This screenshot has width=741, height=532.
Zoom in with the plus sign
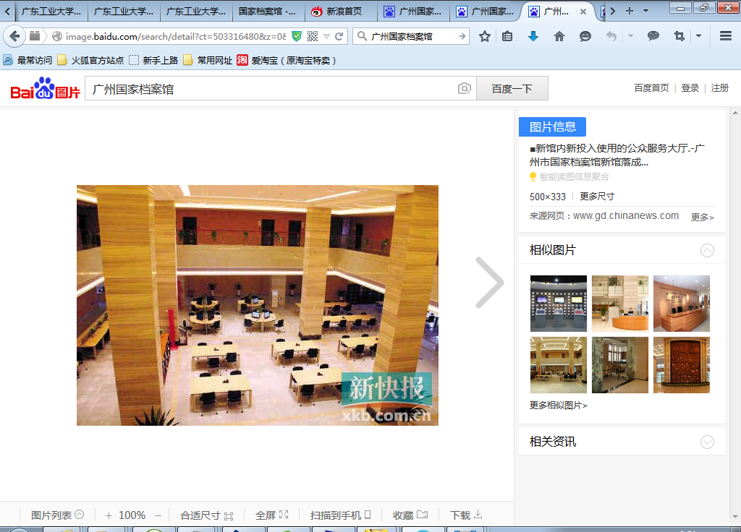109,515
